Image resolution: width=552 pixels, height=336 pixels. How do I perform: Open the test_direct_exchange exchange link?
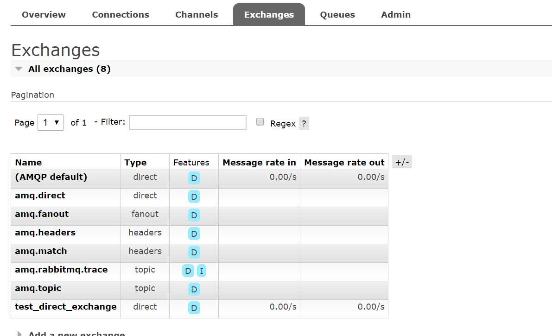click(x=65, y=307)
